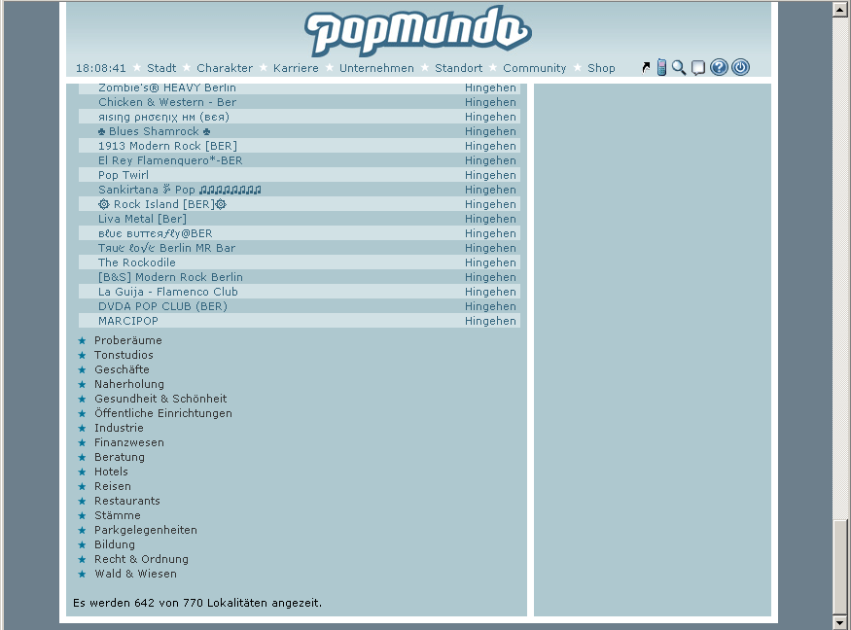
Task: Open El Rey Flamenquero*-BER venue
Action: point(170,160)
